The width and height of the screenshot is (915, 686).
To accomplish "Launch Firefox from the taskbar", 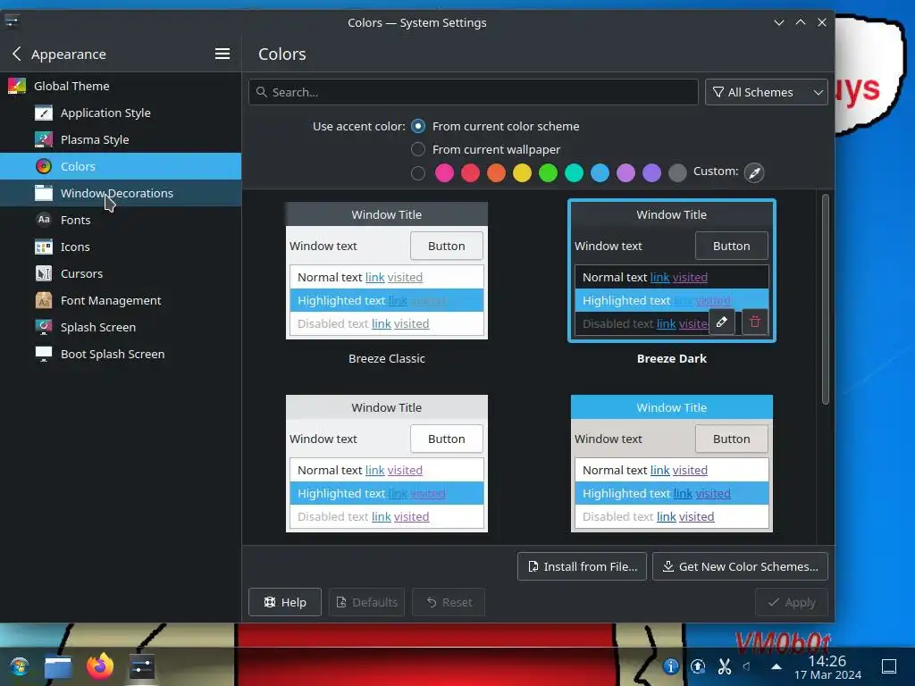I will tap(100, 666).
